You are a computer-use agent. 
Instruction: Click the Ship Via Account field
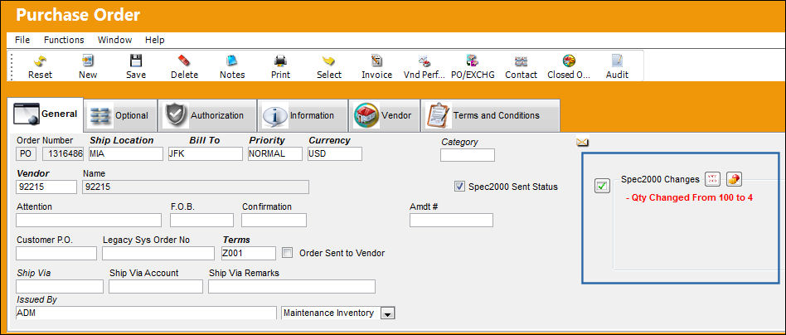click(156, 286)
